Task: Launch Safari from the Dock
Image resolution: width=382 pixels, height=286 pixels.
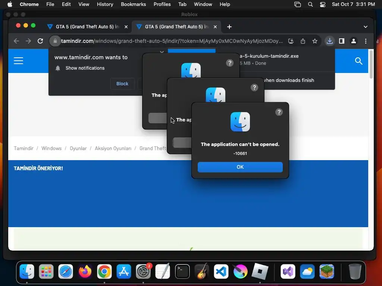Action: coord(66,271)
